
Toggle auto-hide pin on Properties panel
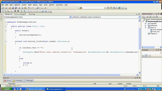(x=158, y=50)
